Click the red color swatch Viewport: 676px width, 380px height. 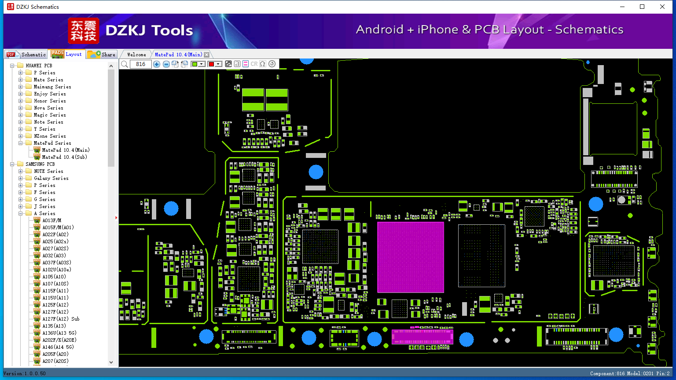point(211,64)
